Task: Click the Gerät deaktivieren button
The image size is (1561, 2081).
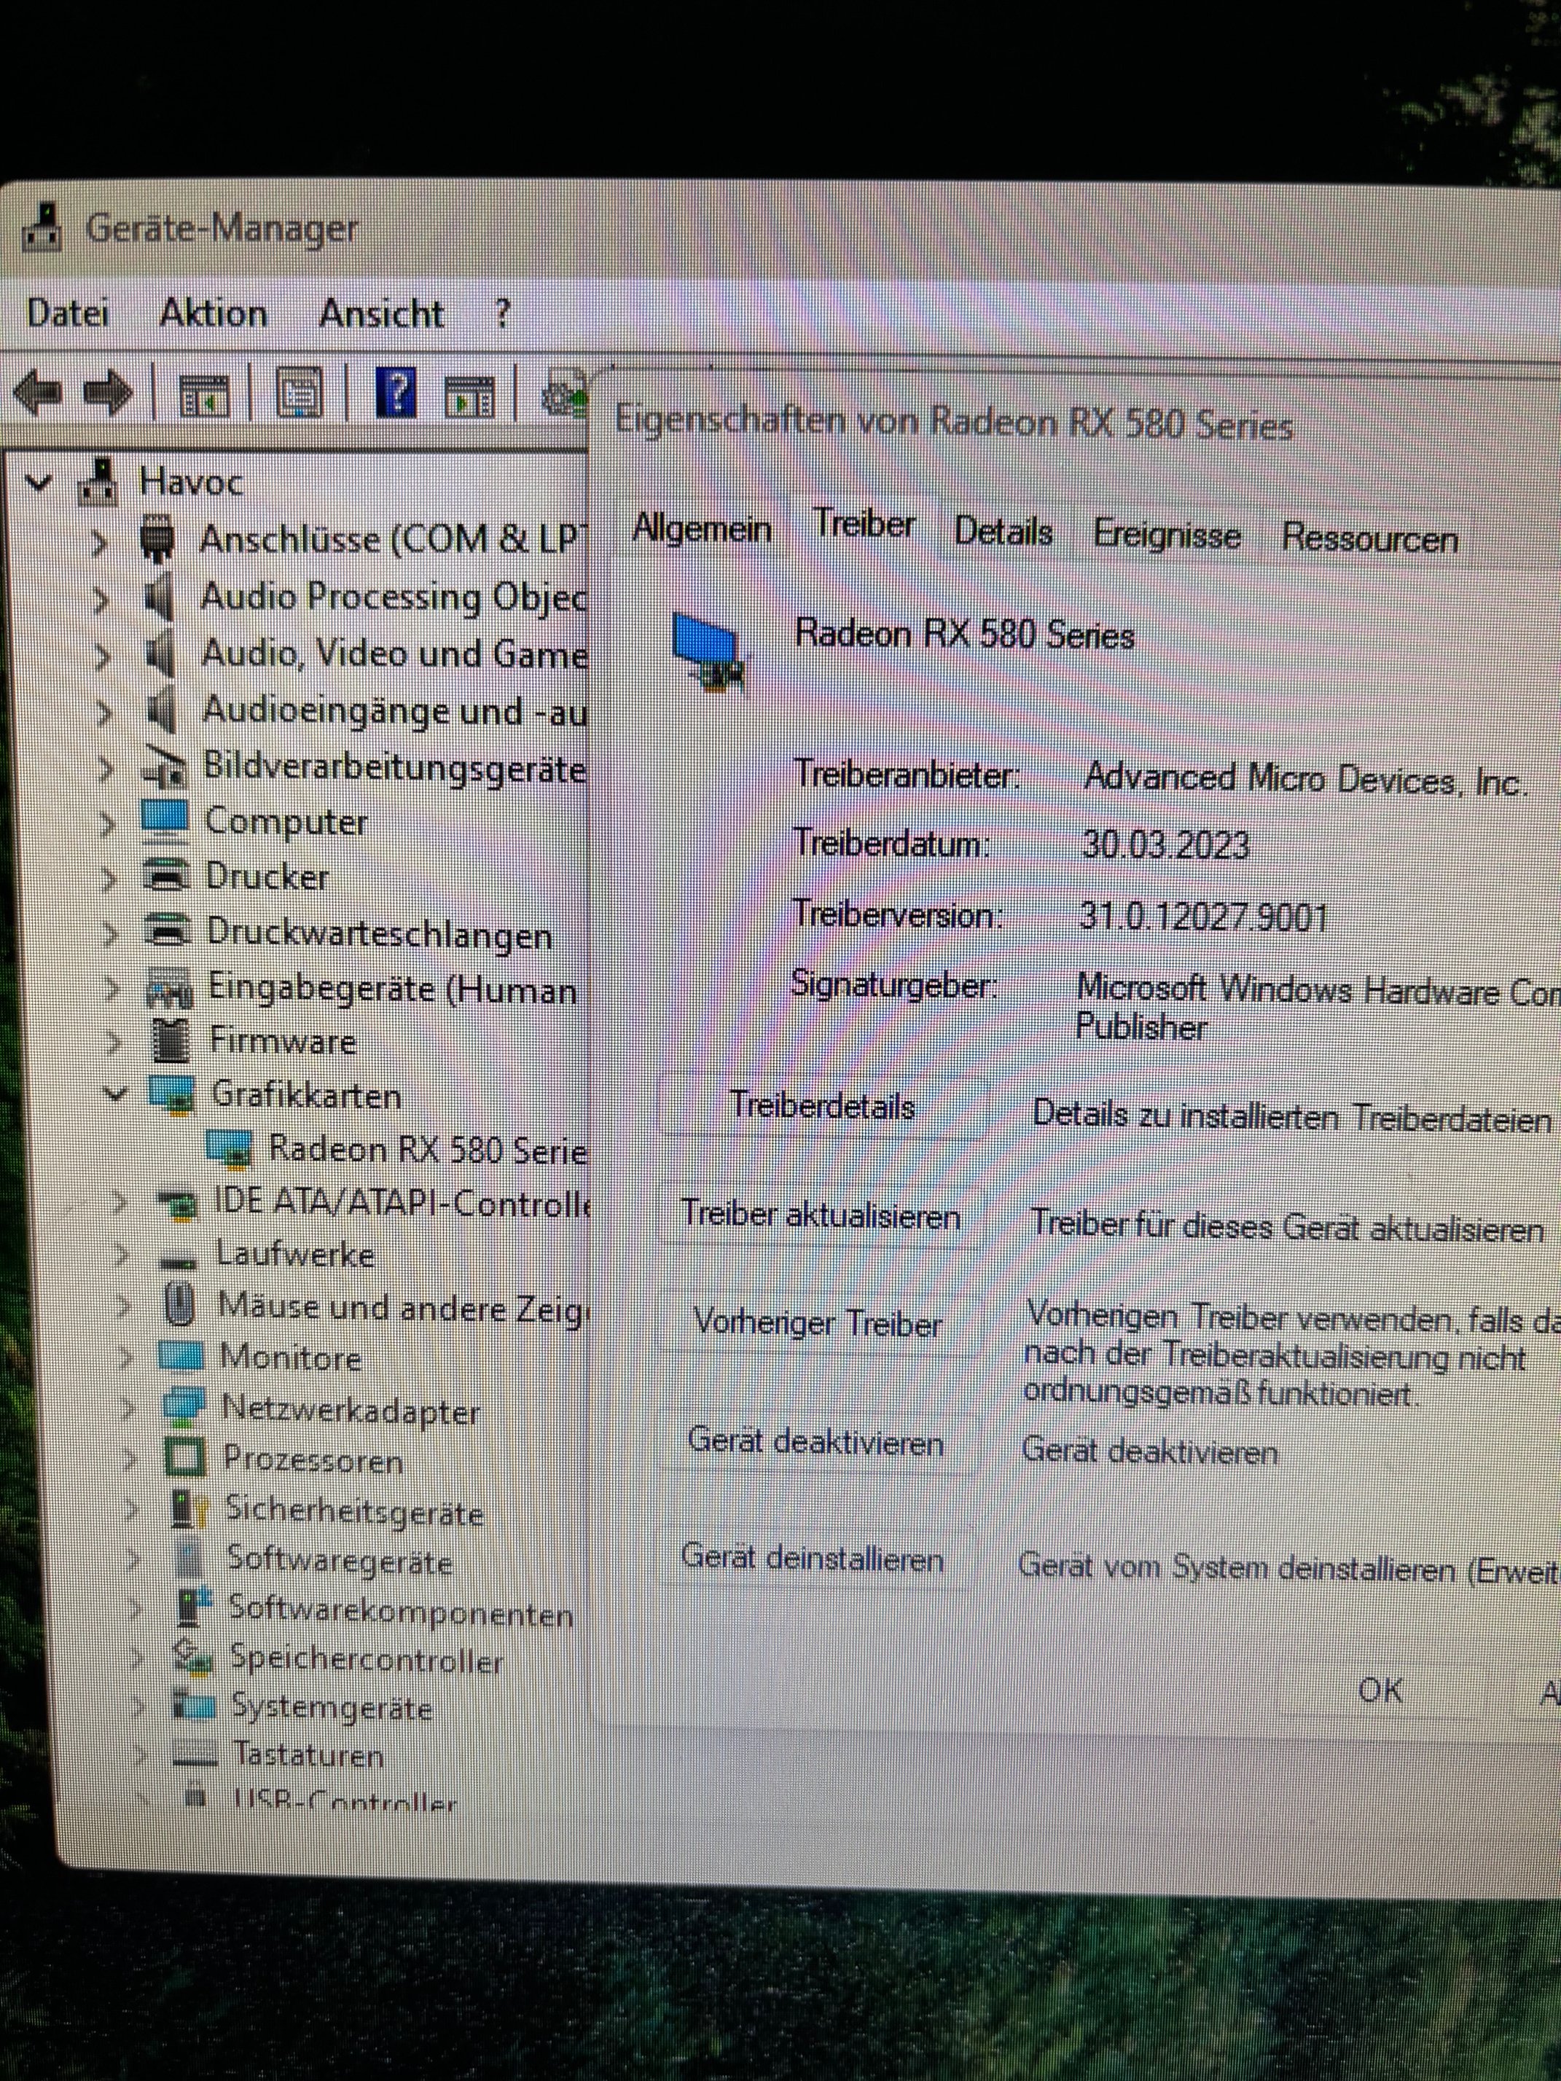Action: tap(815, 1442)
